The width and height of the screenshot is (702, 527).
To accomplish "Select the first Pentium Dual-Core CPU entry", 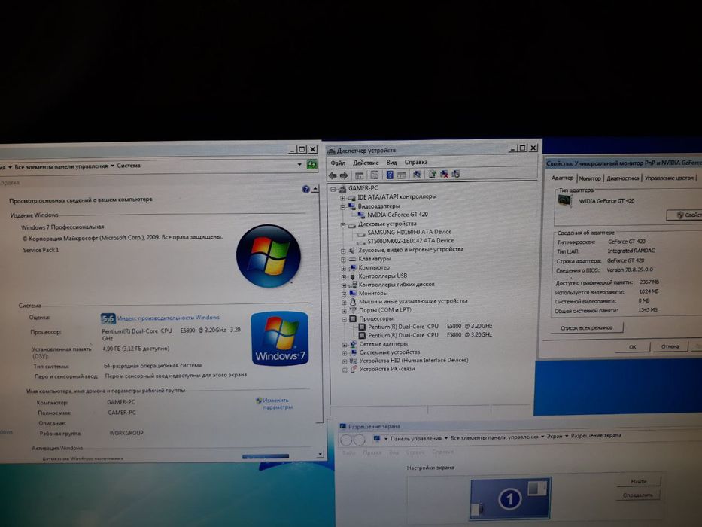I will click(430, 327).
